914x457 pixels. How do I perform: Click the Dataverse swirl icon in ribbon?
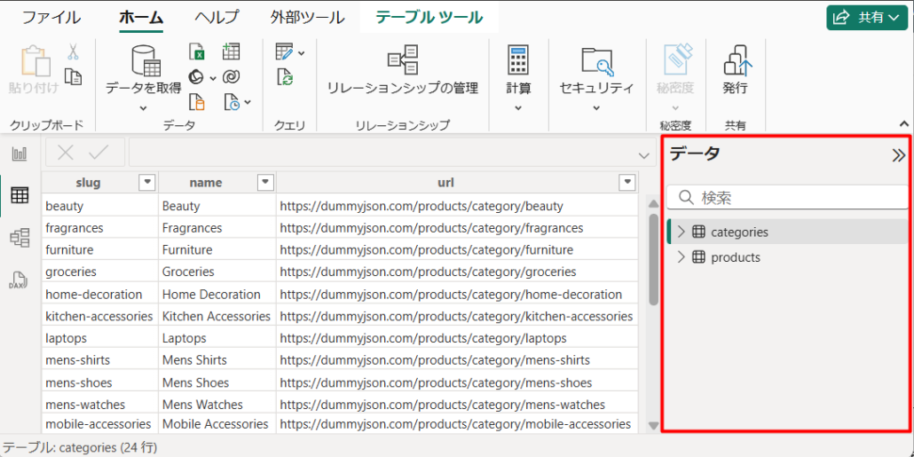[231, 77]
